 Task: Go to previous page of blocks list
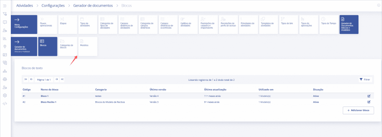pyautogui.click(x=31, y=79)
